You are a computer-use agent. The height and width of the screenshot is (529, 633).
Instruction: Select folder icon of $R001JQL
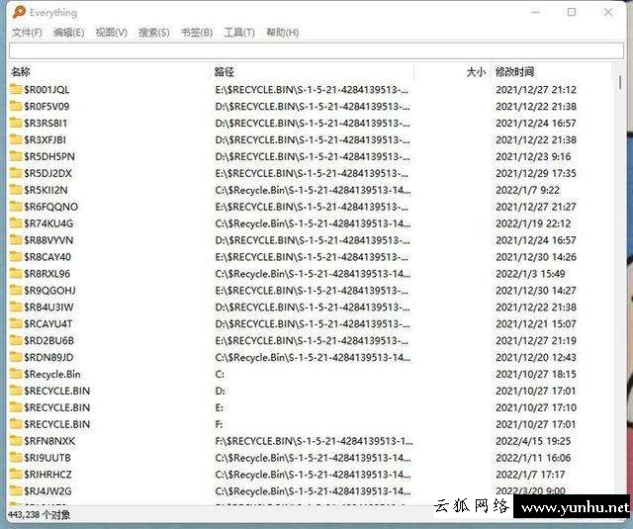click(x=16, y=89)
